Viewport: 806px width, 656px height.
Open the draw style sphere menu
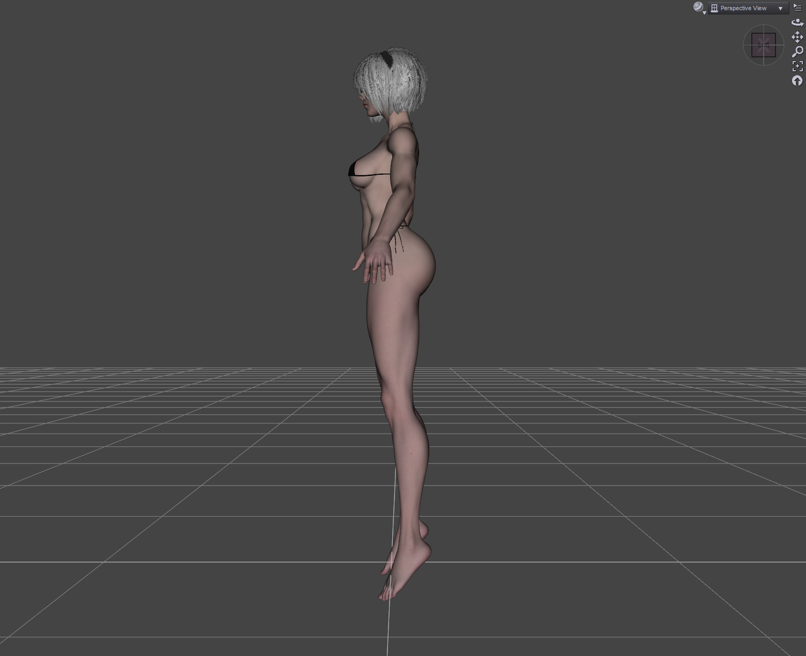[x=699, y=8]
